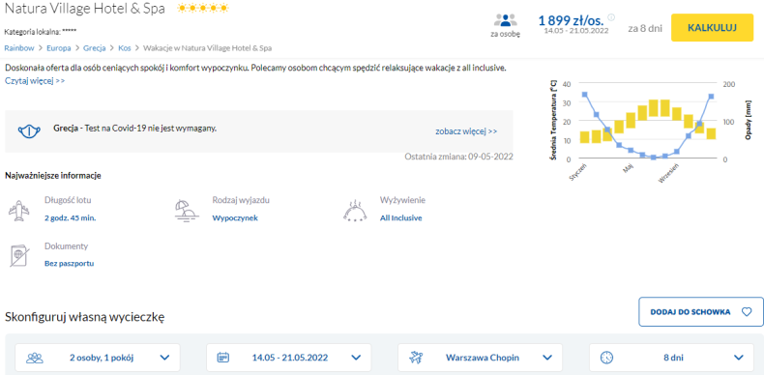The height and width of the screenshot is (375, 764).
Task: Expand the 14.05 - 21.05.2022 date dropdown
Action: [x=289, y=358]
